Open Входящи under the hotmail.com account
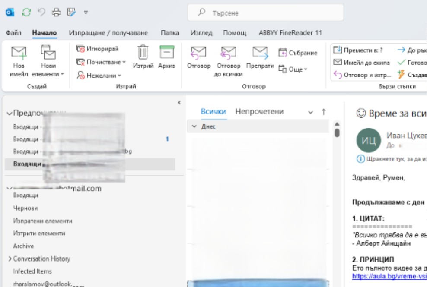This screenshot has height=287, width=427. (x=26, y=196)
